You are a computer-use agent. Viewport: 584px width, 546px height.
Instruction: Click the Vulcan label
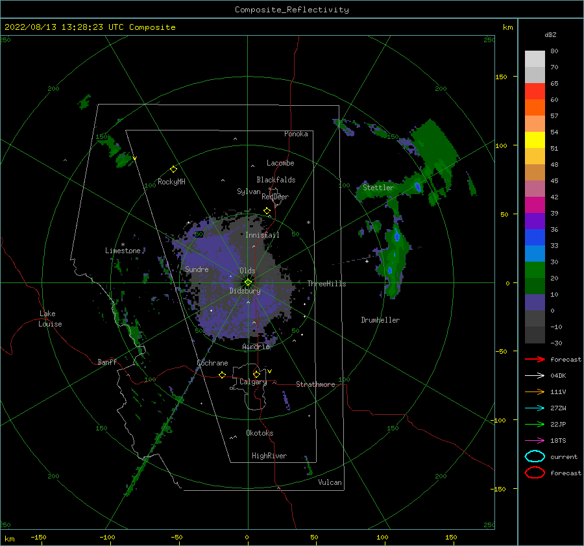click(x=330, y=482)
